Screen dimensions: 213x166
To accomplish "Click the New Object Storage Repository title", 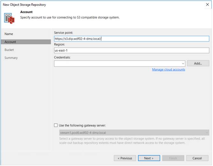I will click(25, 5).
